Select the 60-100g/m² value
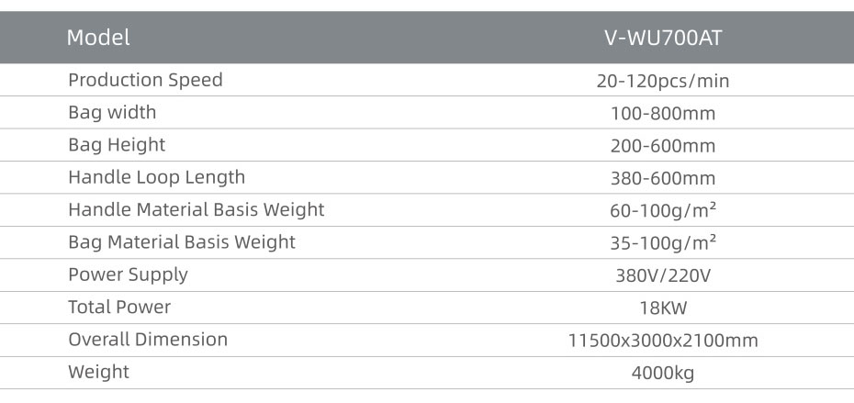The height and width of the screenshot is (403, 854). click(663, 210)
